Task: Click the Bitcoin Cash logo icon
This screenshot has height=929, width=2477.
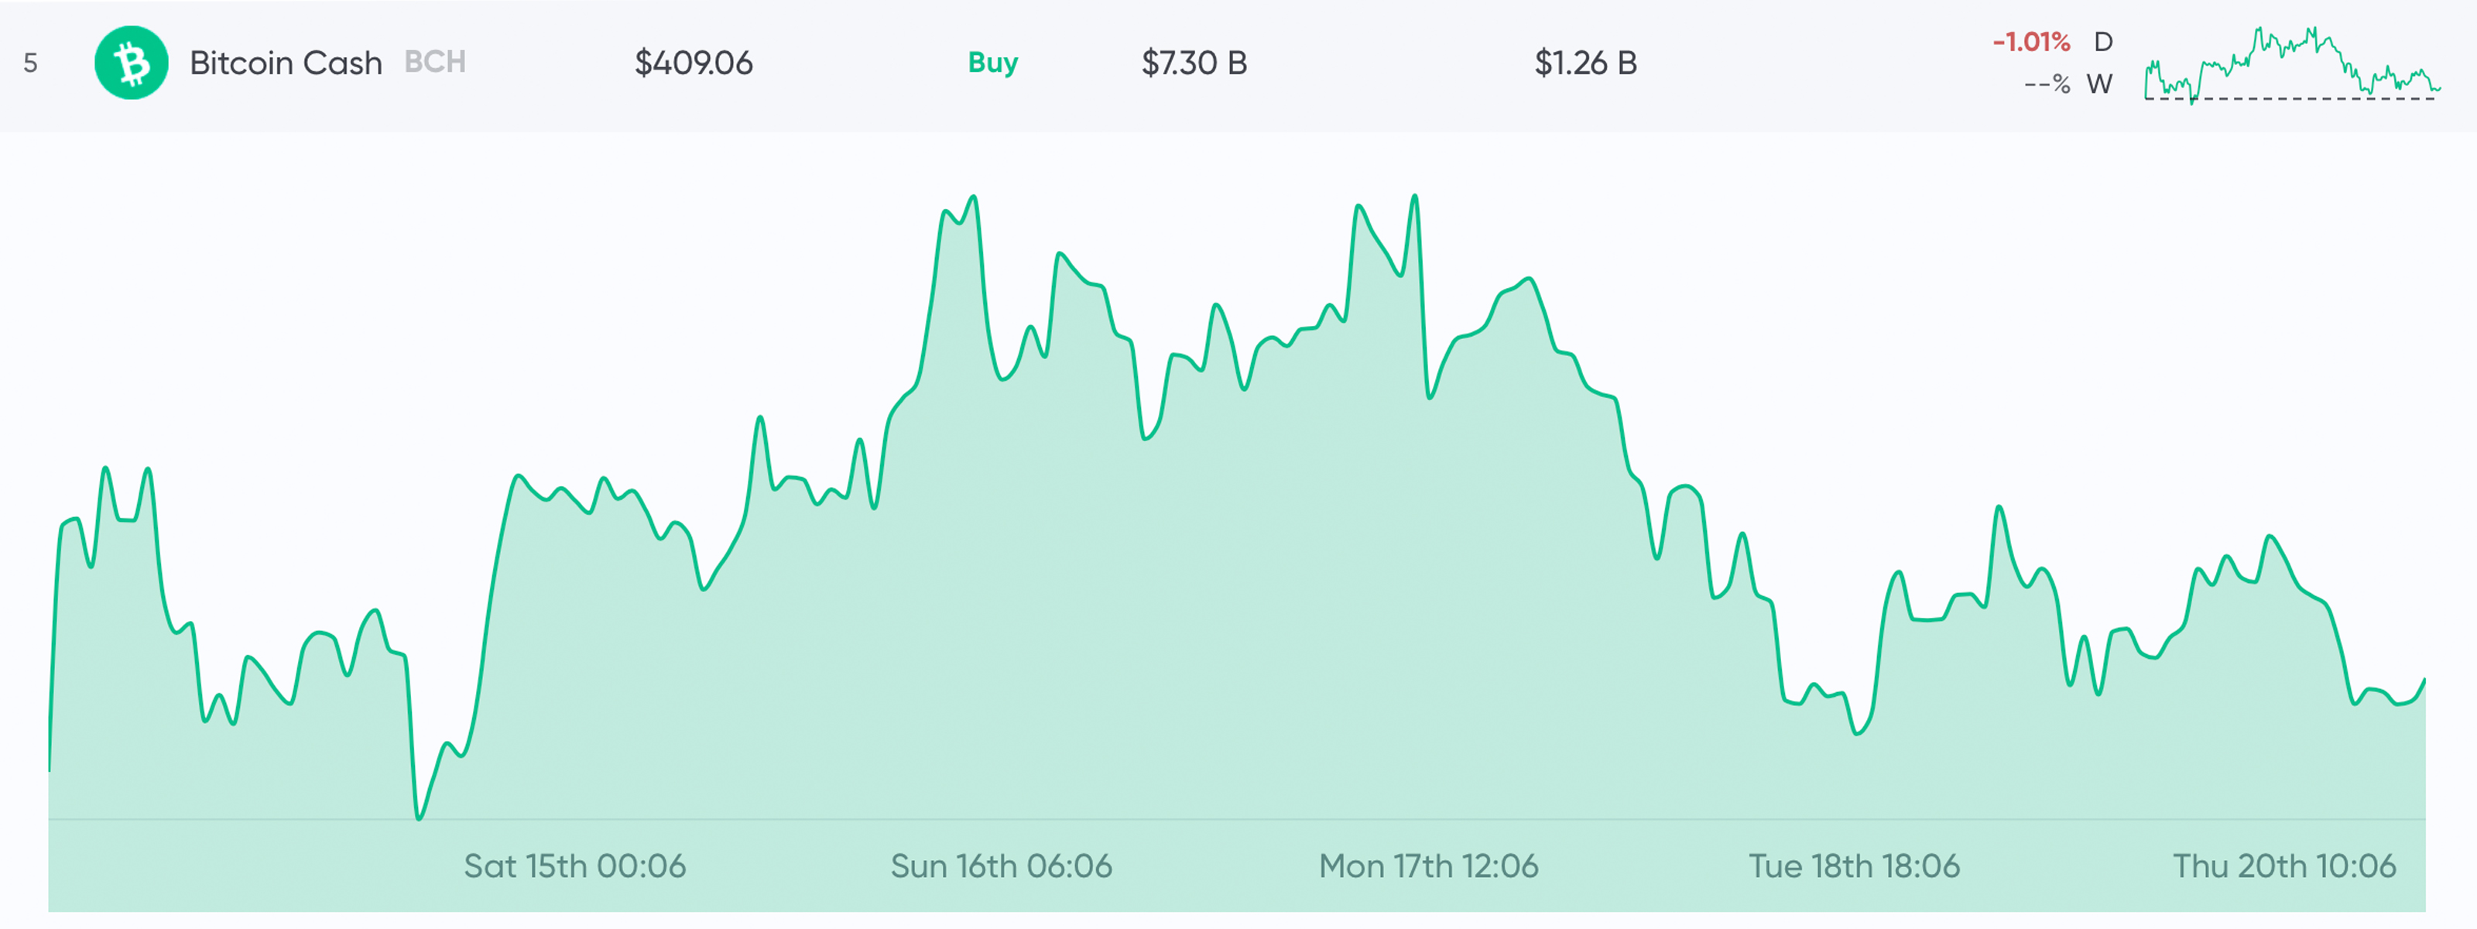Action: [131, 63]
